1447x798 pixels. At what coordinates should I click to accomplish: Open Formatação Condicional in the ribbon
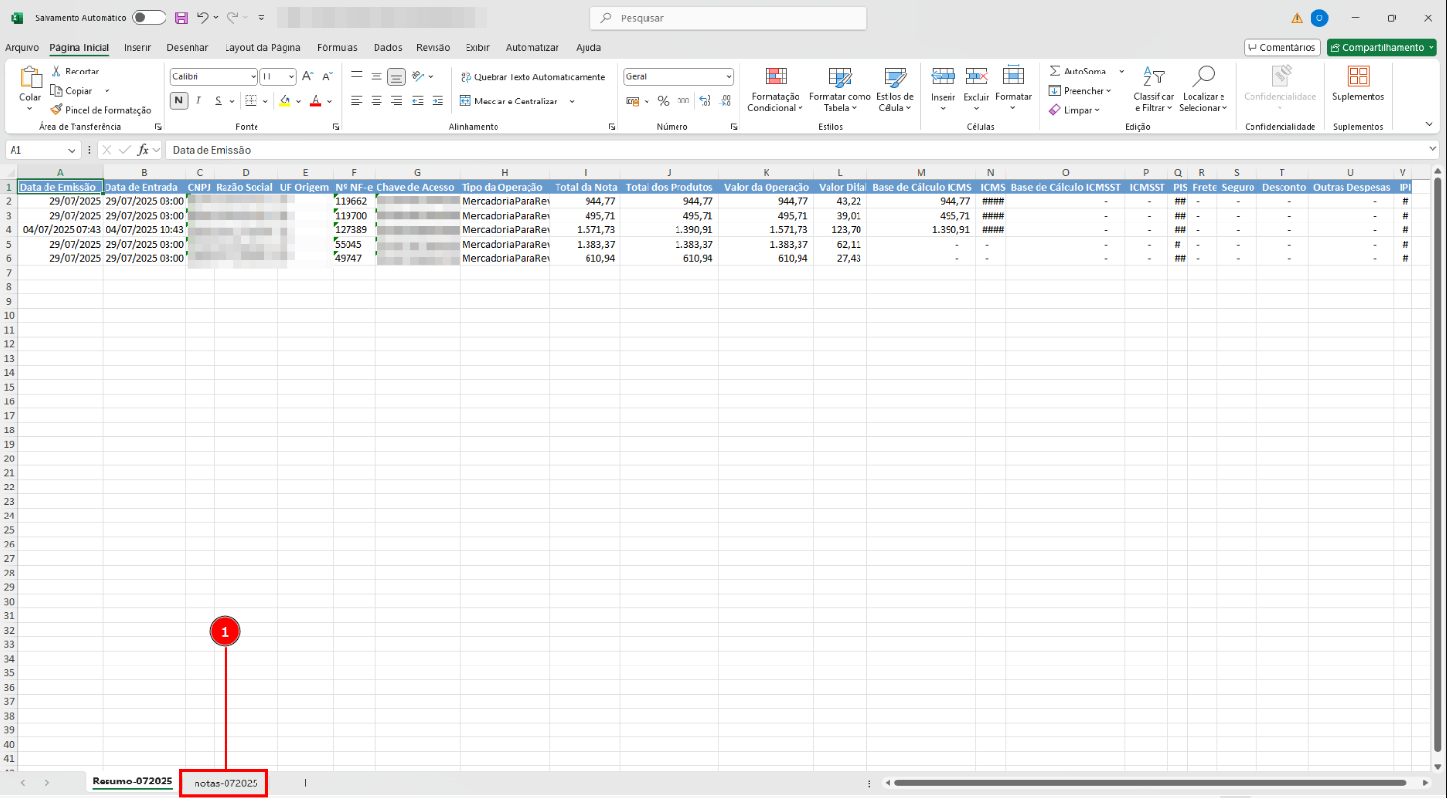775,77
